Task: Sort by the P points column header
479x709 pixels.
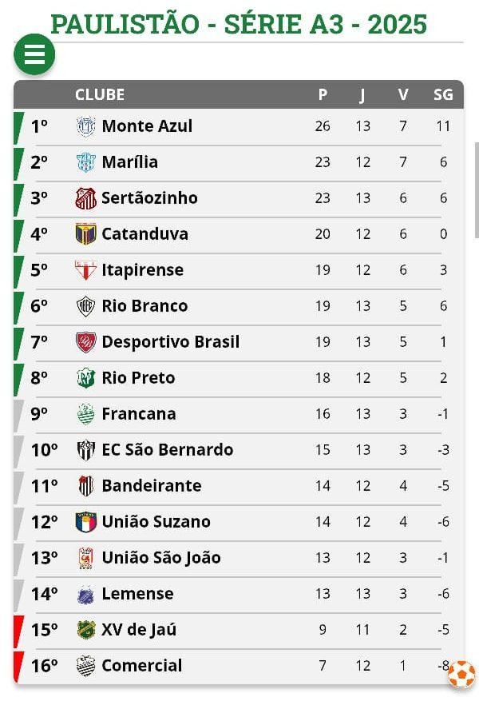Action: pos(323,94)
